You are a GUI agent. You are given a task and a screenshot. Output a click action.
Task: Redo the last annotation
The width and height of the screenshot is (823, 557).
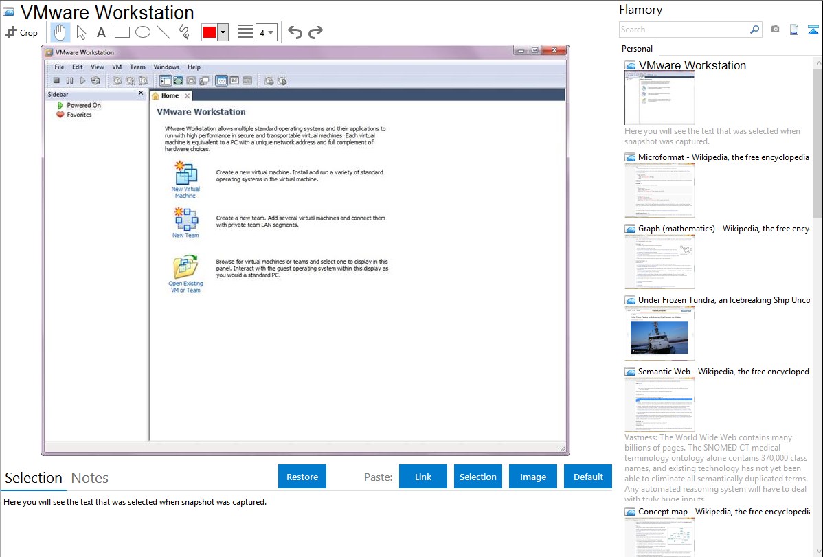315,32
